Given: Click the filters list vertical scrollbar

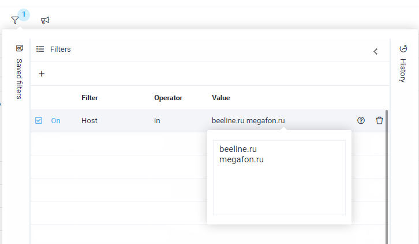Looking at the screenshot, I should (387, 173).
